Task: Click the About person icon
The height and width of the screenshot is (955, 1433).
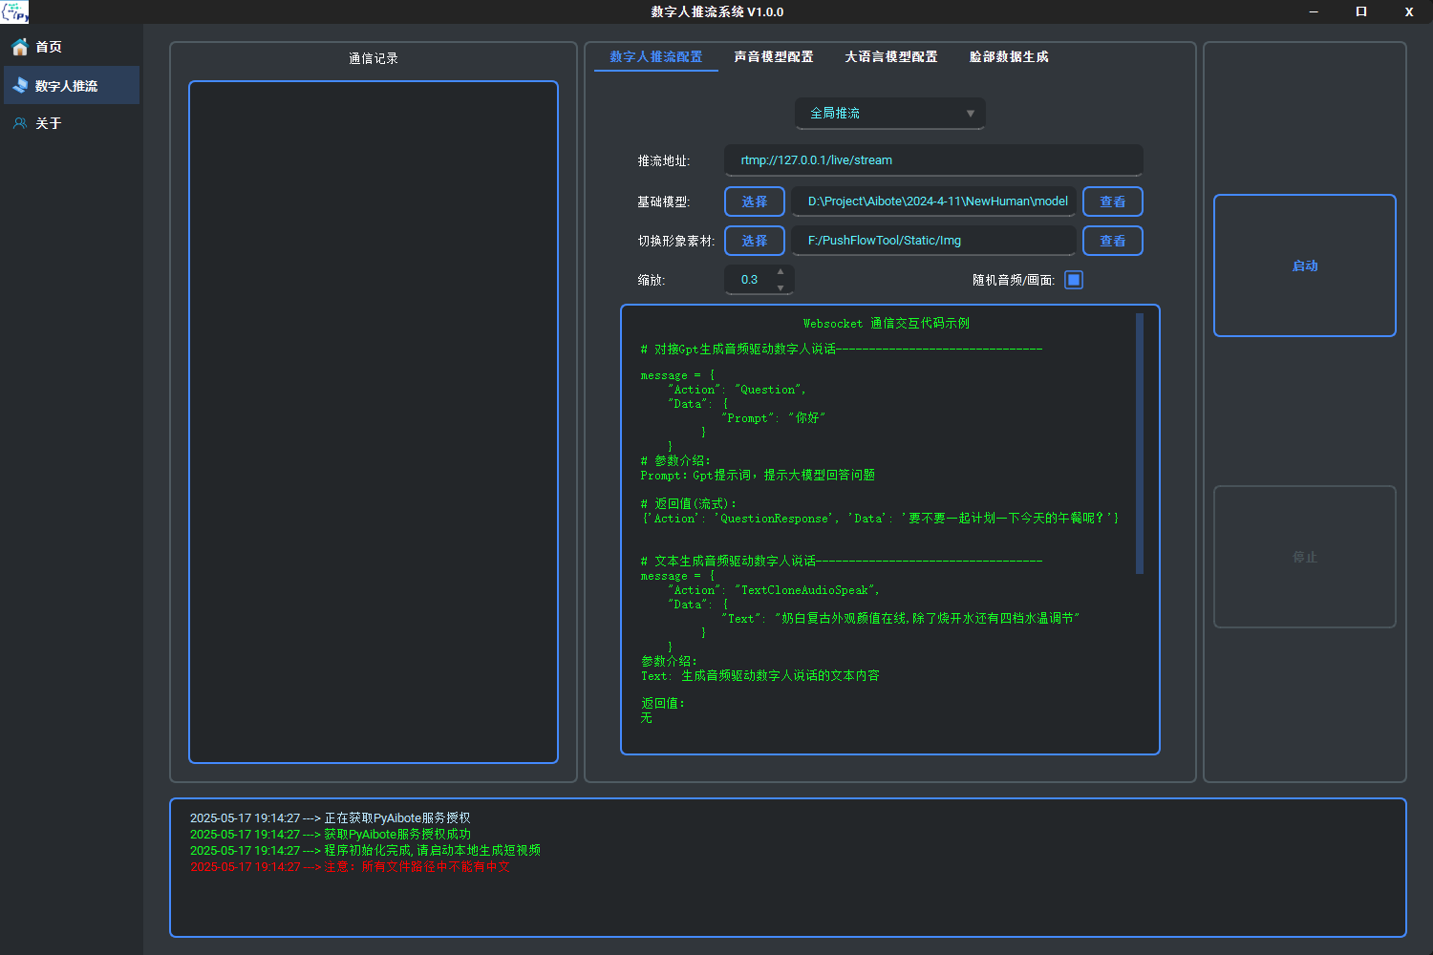Action: (19, 123)
